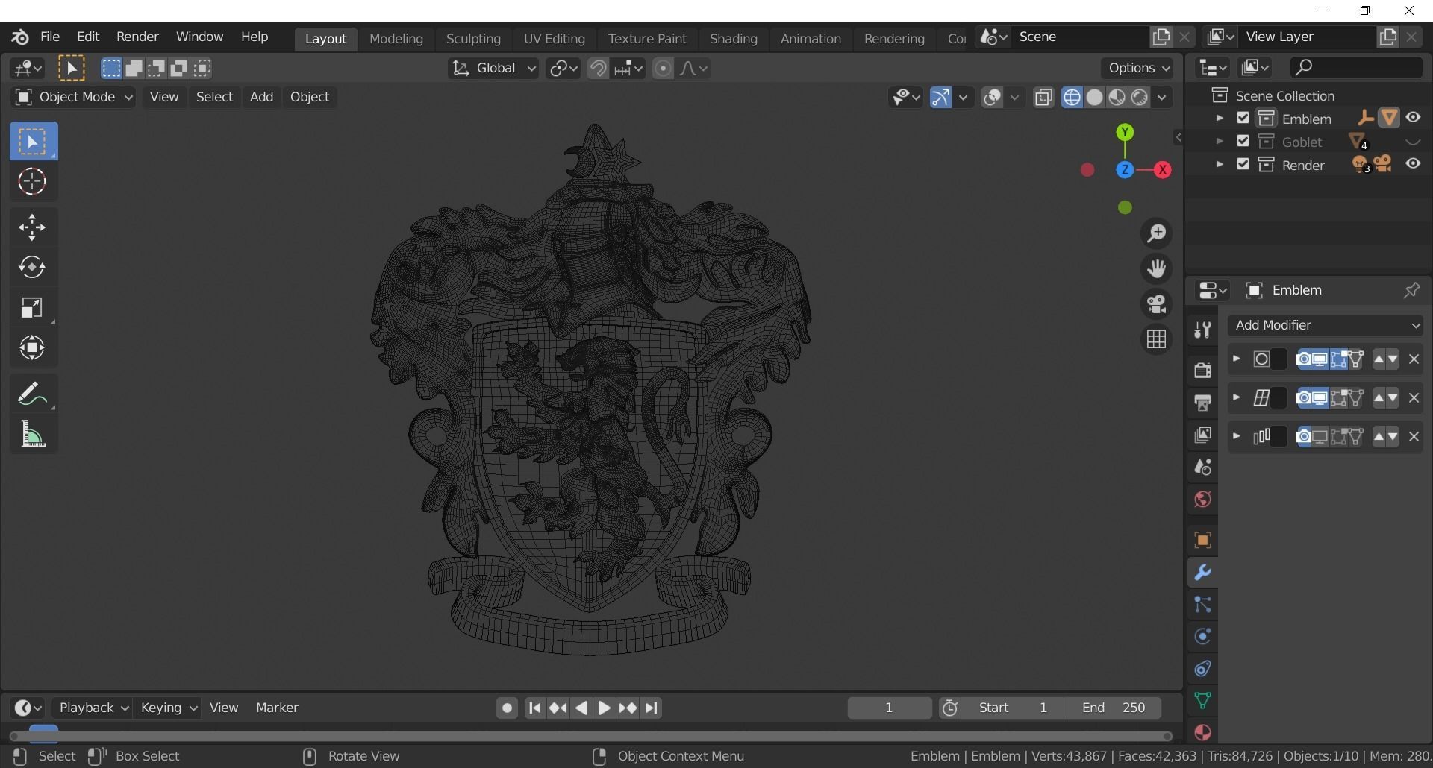Open Add Modifier dropdown

(1326, 325)
